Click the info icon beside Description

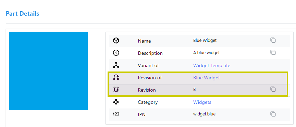(x=116, y=53)
